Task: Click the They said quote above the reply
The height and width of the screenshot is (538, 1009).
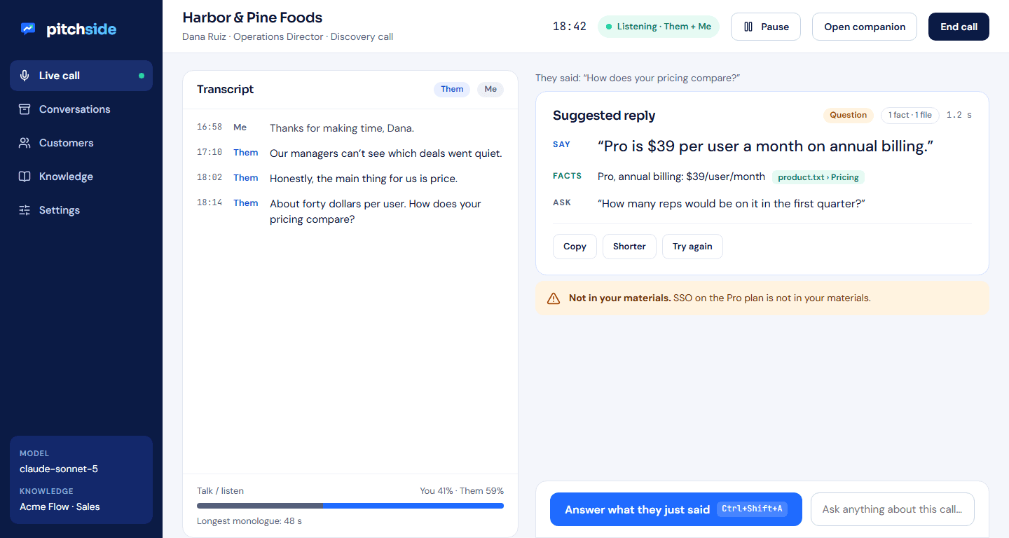Action: tap(638, 78)
